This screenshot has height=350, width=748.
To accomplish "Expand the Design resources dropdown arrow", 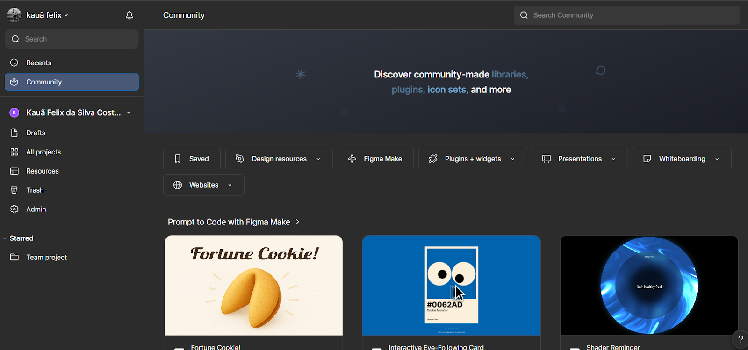I will pyautogui.click(x=319, y=159).
